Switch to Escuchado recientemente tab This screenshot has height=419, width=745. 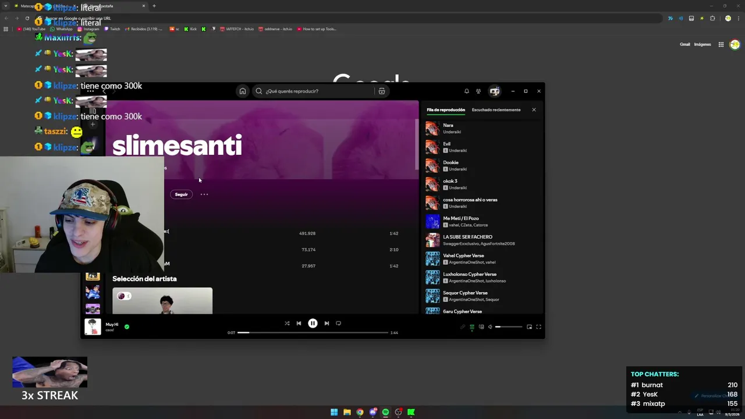click(x=496, y=109)
